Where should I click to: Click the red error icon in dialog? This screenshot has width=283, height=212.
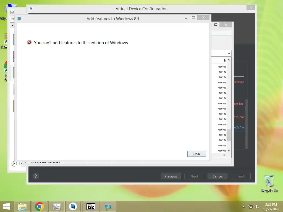[x=29, y=42]
